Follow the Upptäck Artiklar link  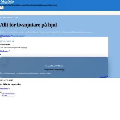pyautogui.click(x=19, y=36)
